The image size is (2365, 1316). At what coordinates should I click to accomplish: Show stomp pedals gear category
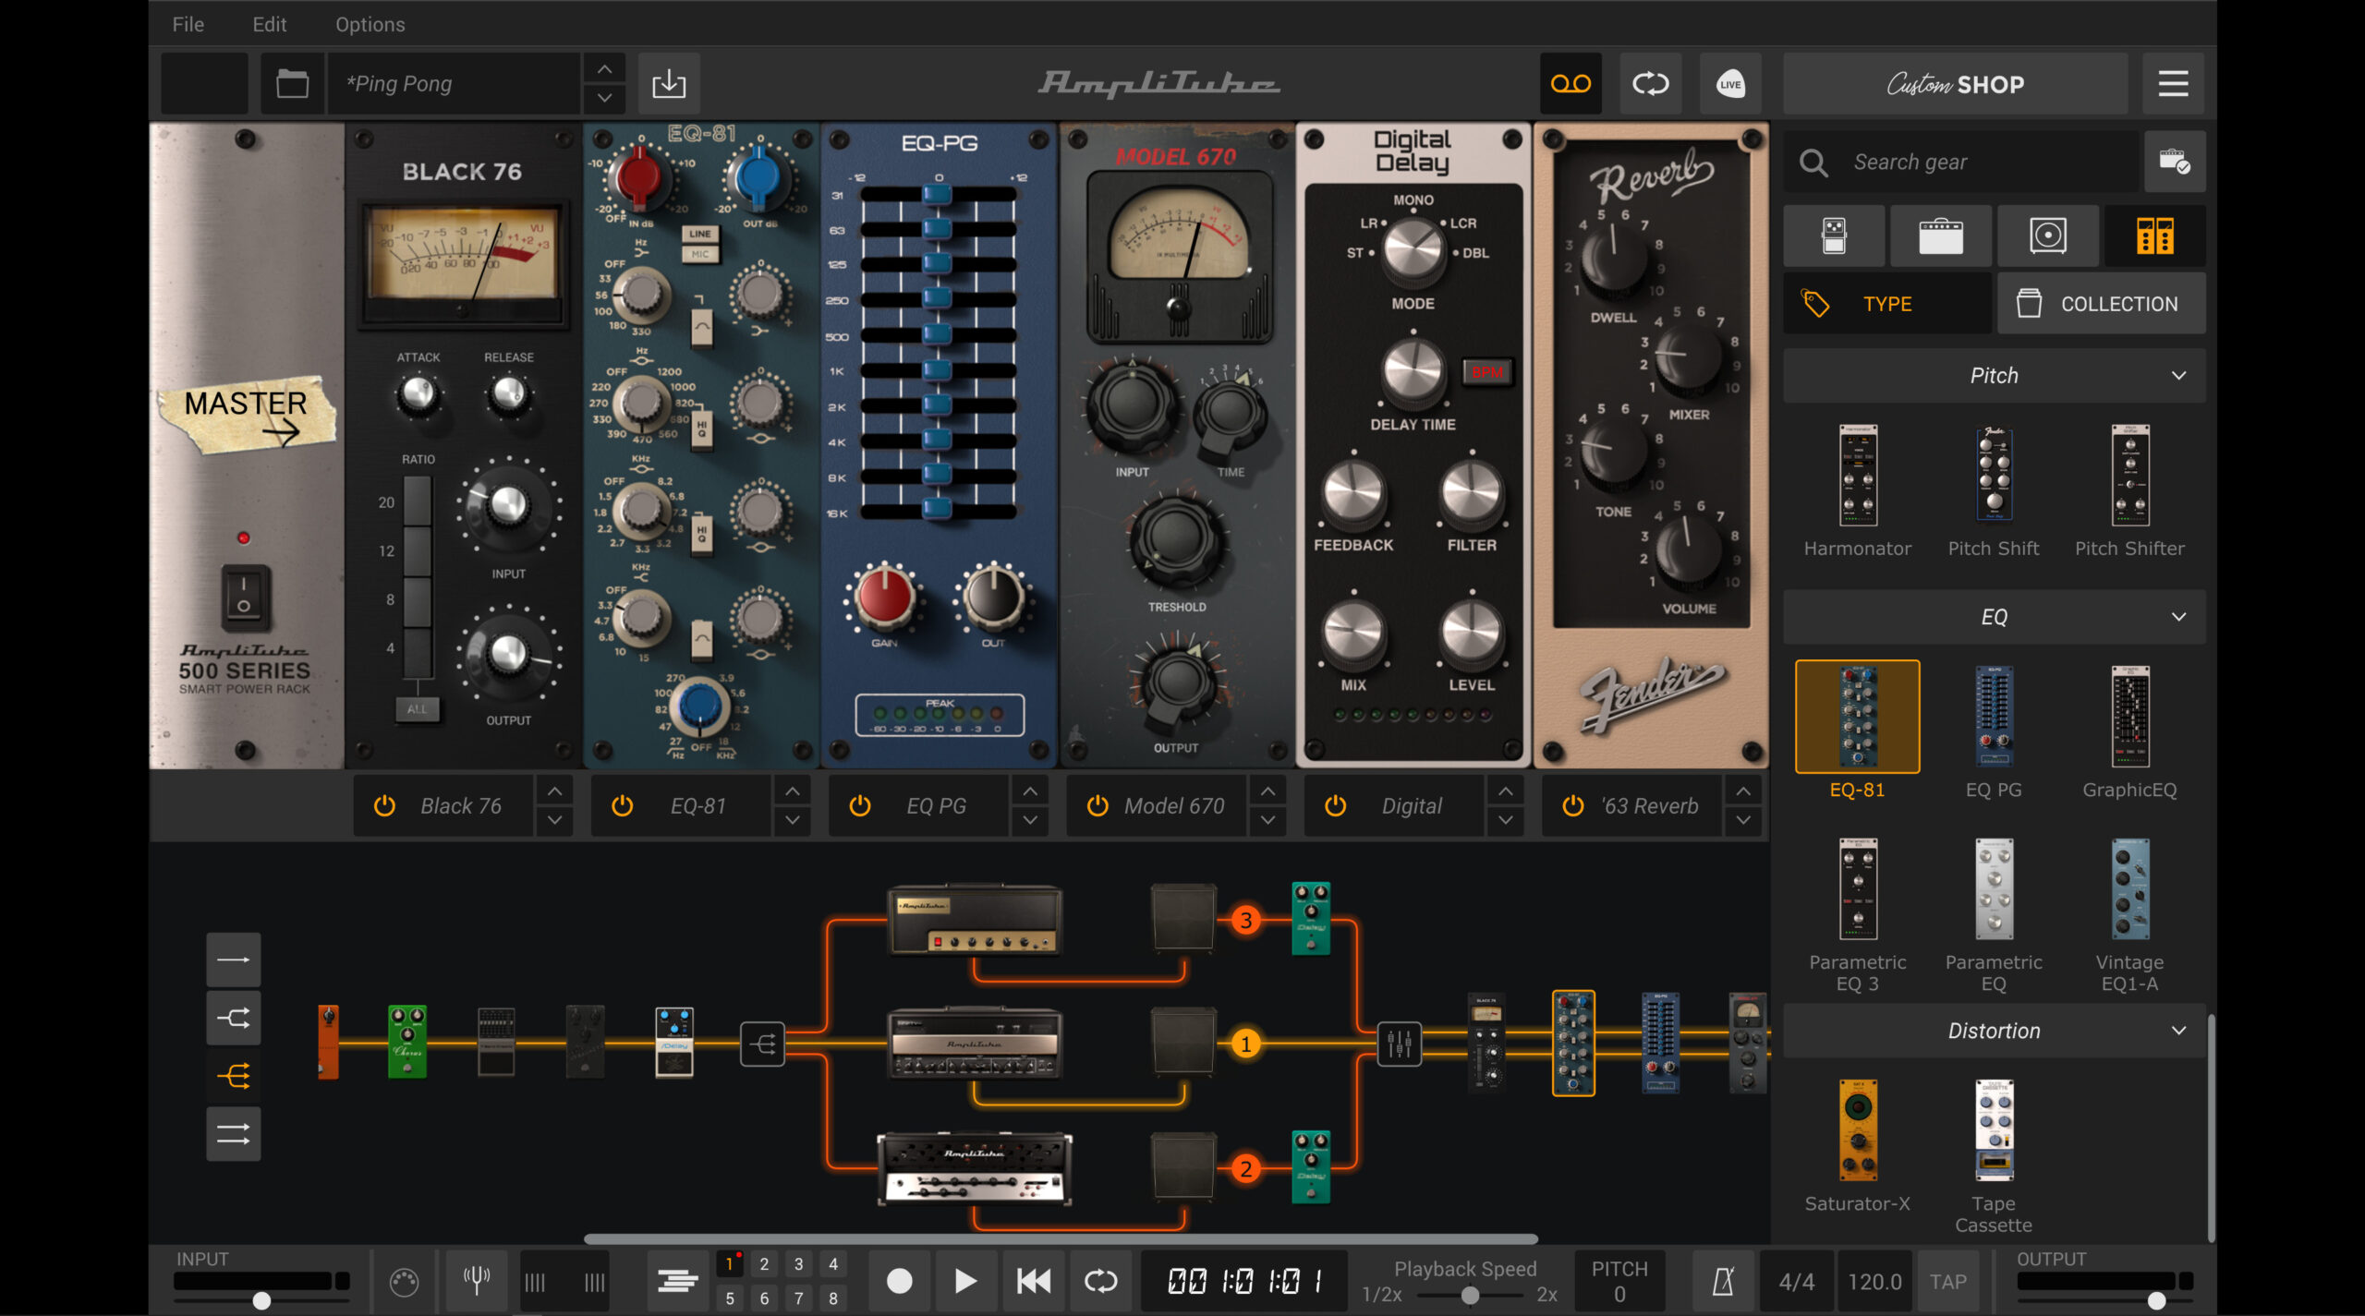pos(1834,236)
